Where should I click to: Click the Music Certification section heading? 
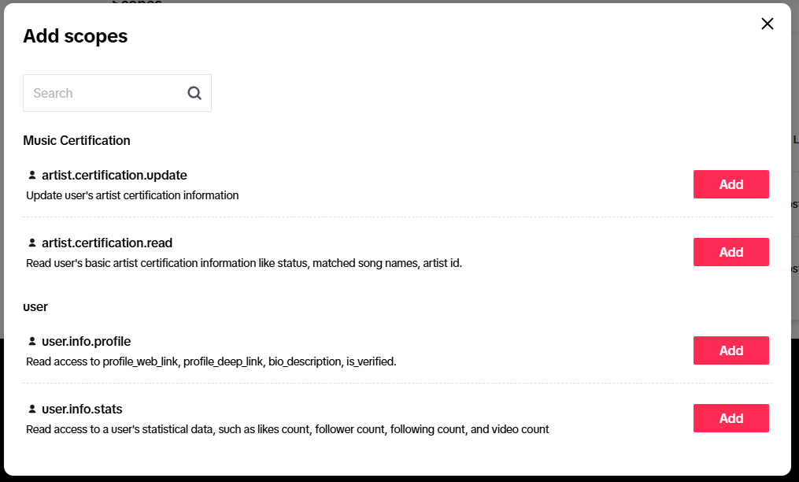point(76,140)
